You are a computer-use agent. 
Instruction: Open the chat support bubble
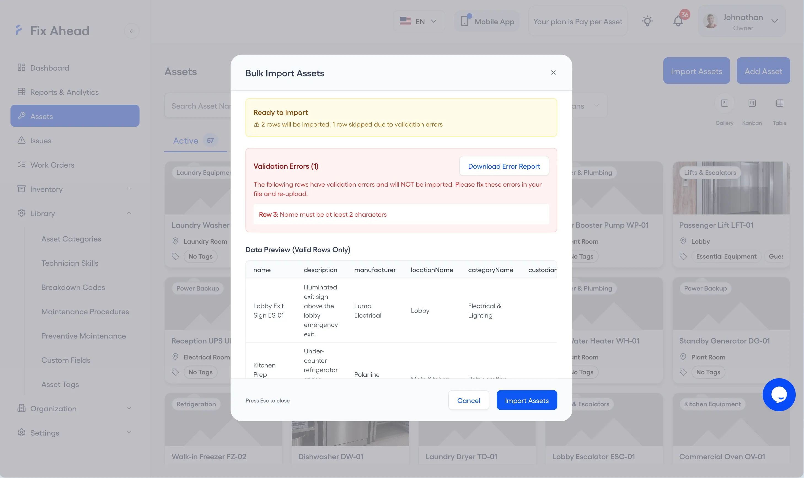(x=779, y=394)
